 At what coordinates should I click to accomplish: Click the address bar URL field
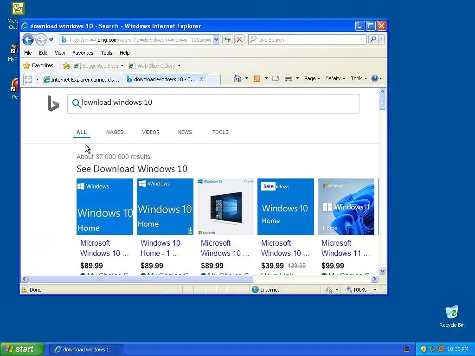(140, 40)
